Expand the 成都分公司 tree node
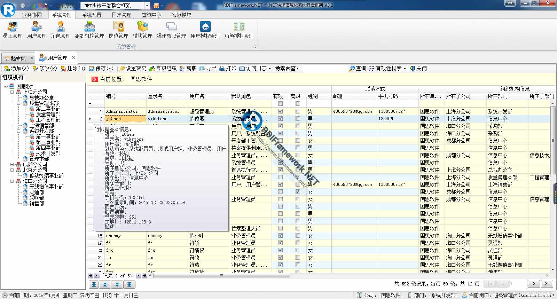This screenshot has height=299, width=557. pyautogui.click(x=12, y=164)
